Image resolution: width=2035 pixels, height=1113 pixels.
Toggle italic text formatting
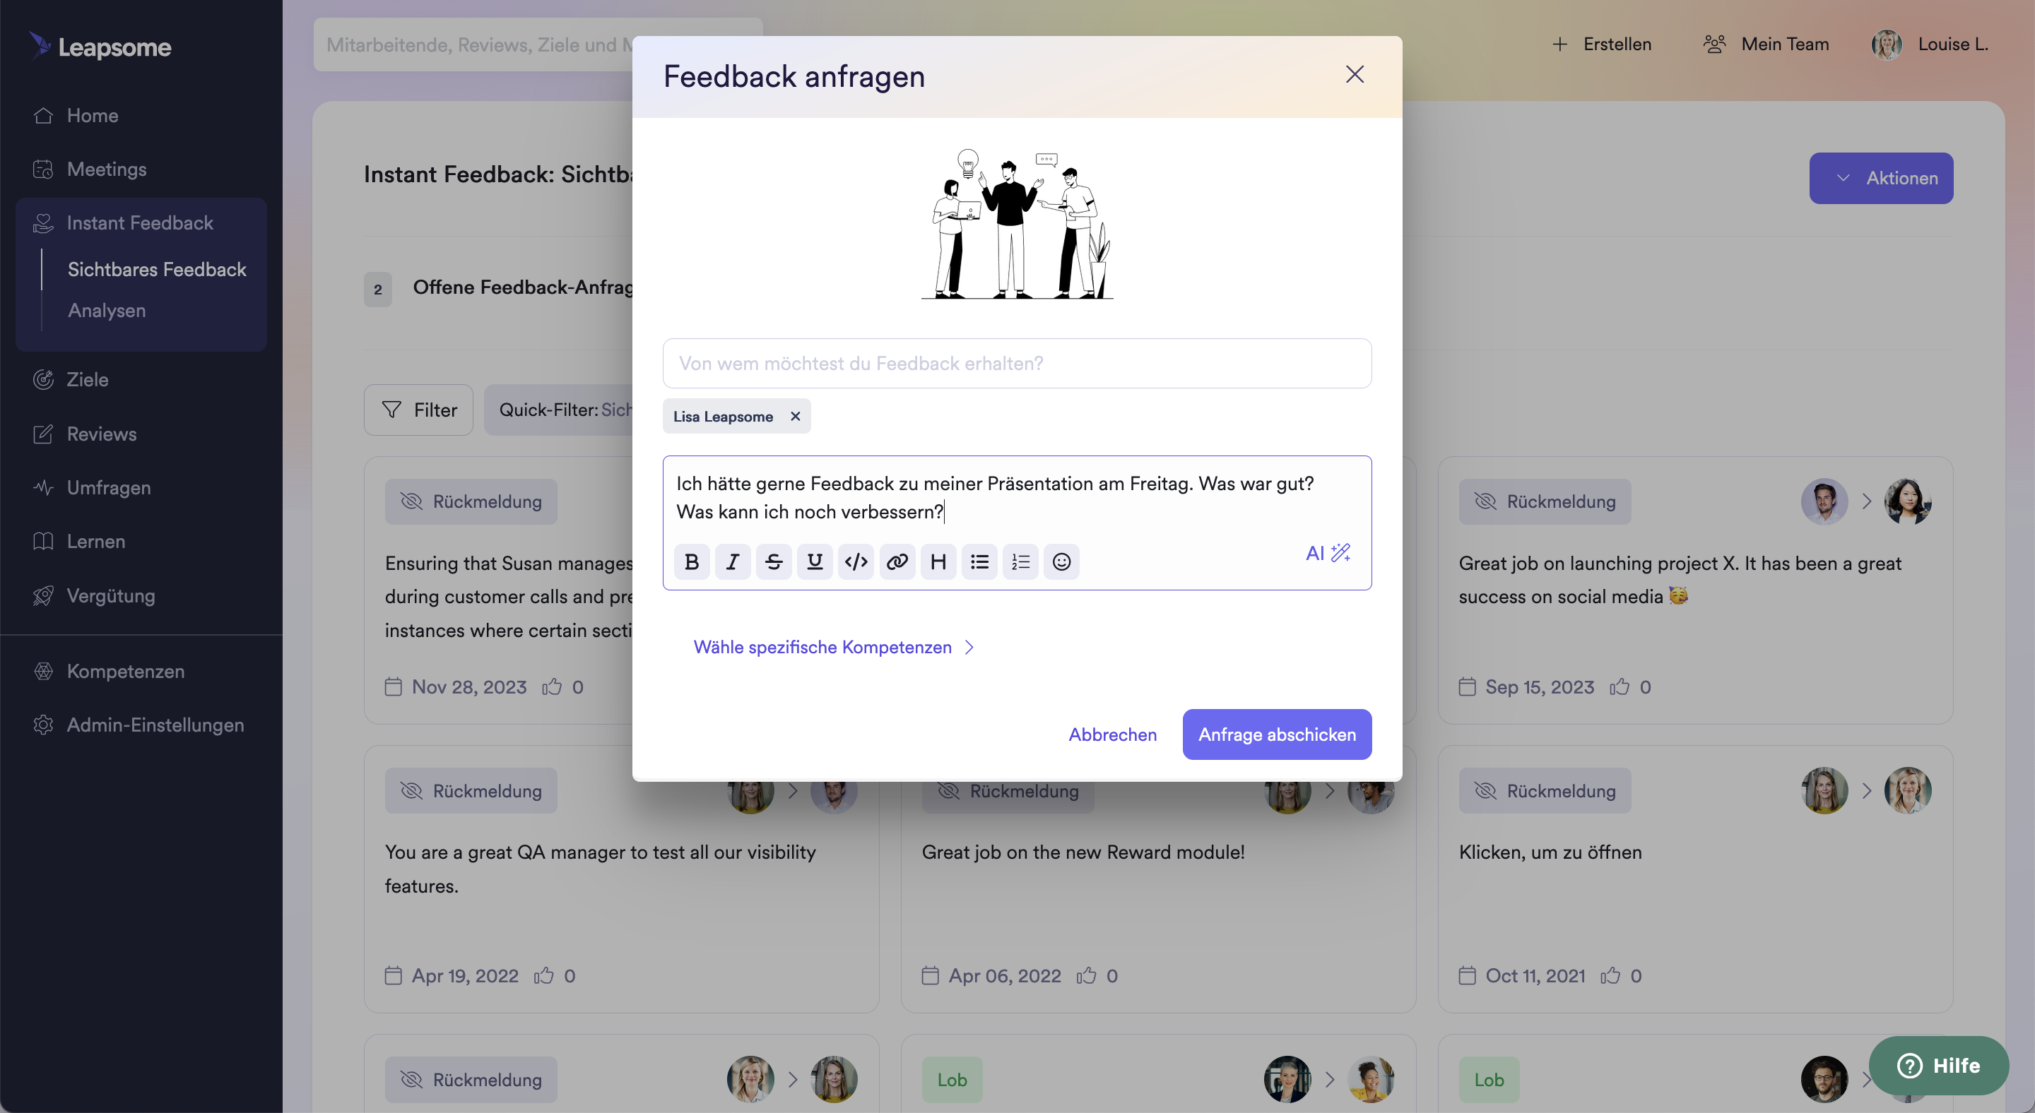[x=732, y=561]
